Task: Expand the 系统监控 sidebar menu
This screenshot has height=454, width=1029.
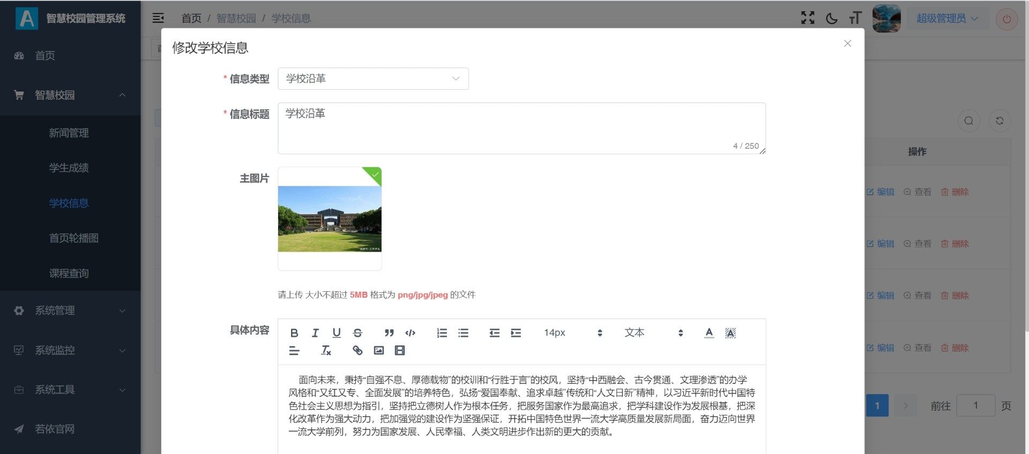Action: coord(70,350)
